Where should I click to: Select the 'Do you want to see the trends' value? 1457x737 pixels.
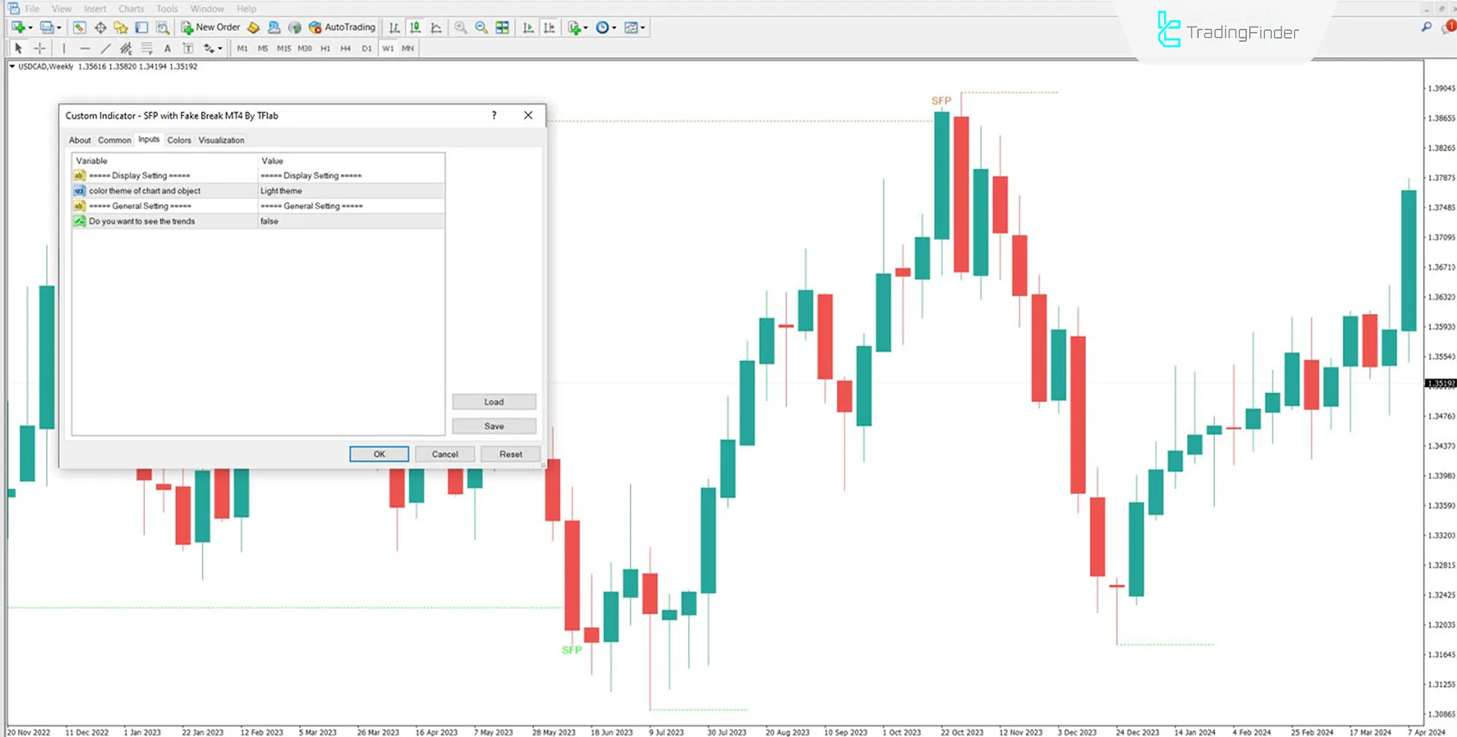pos(351,222)
